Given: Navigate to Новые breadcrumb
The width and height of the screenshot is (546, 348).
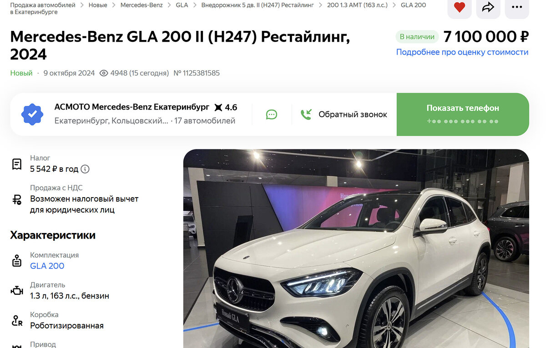Looking at the screenshot, I should tap(98, 5).
